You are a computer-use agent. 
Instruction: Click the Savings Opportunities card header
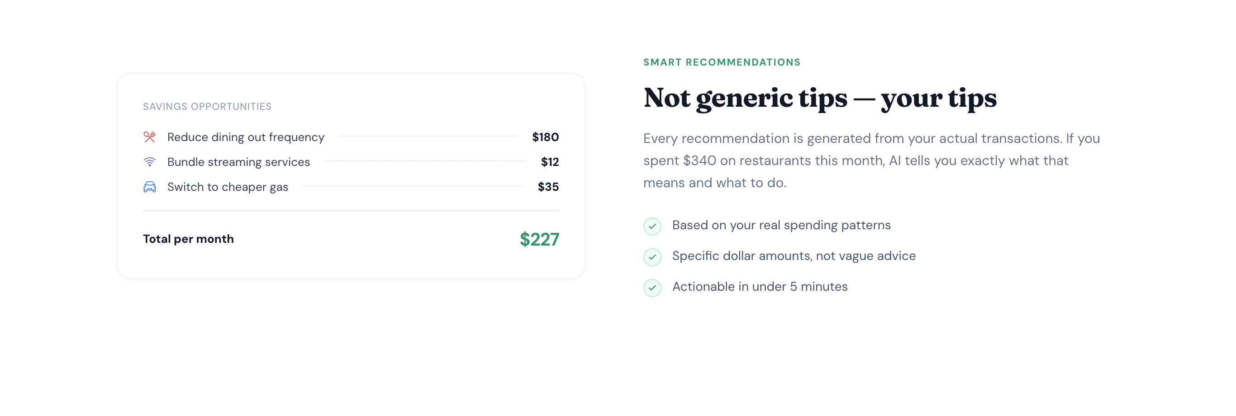tap(207, 107)
